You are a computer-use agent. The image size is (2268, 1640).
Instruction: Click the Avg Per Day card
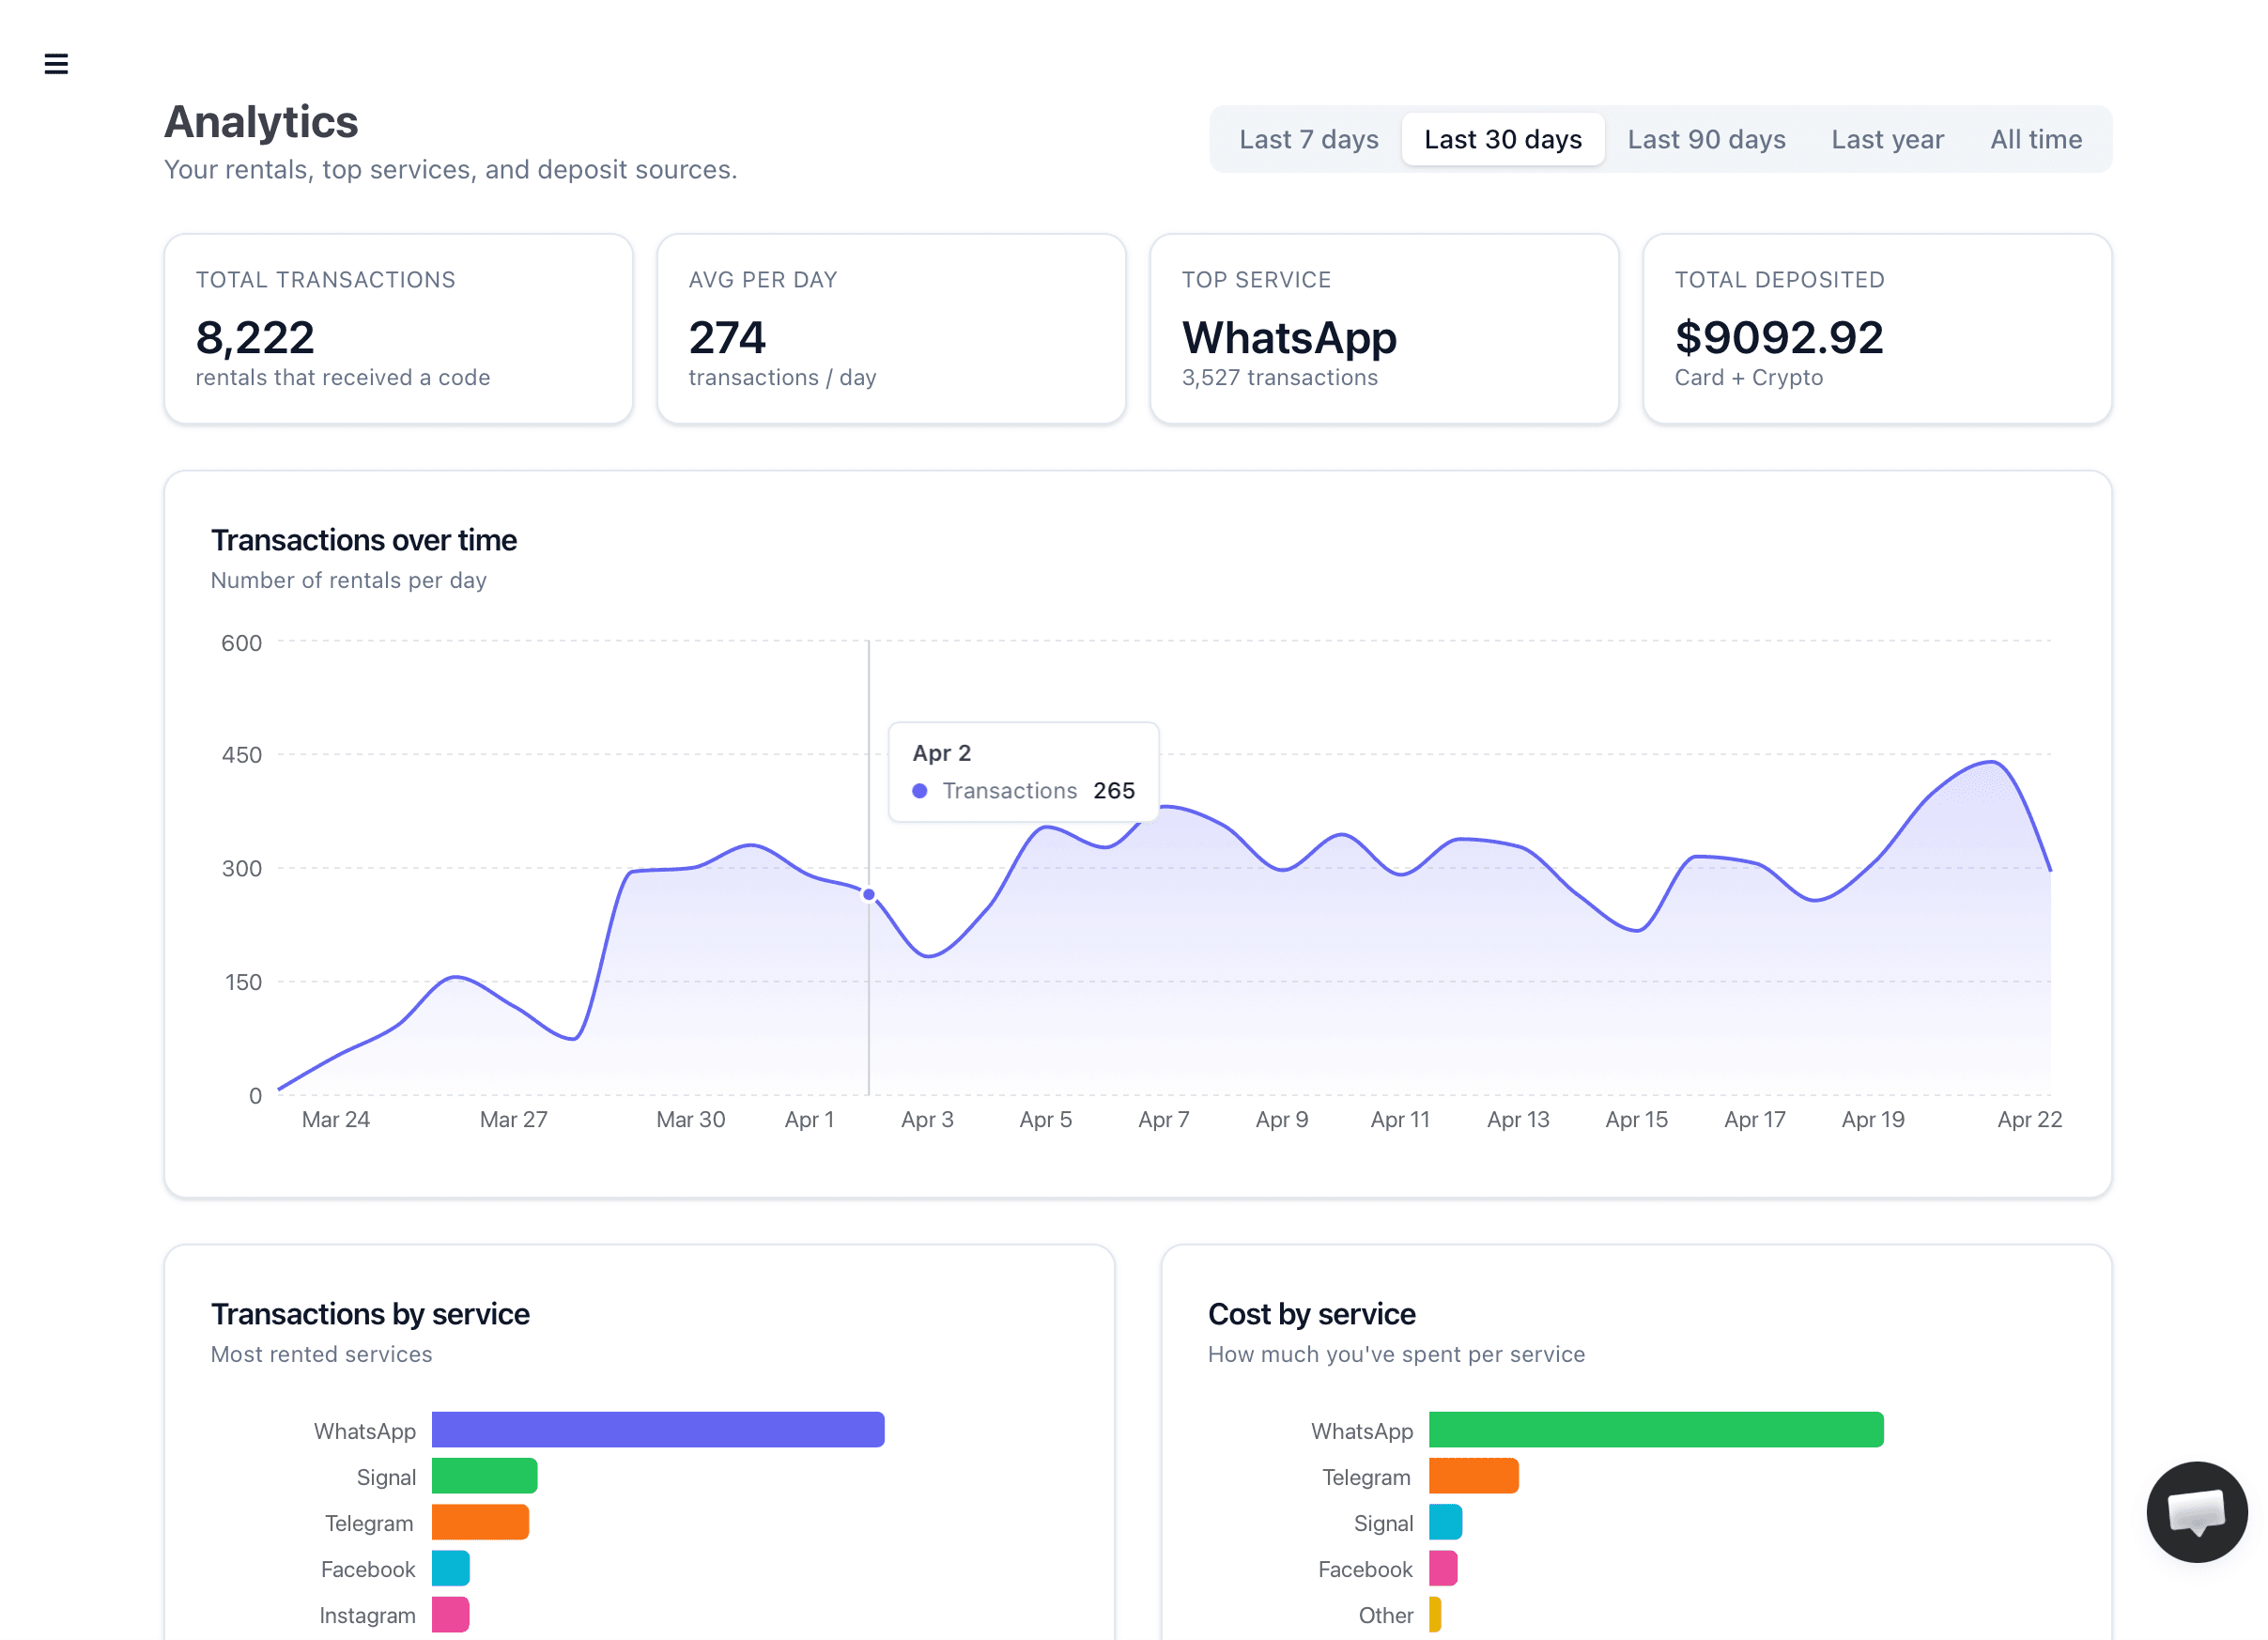tap(890, 328)
